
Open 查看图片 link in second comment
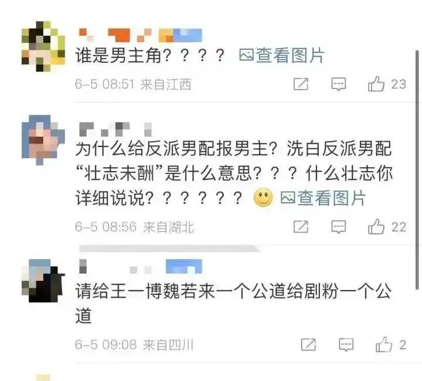click(x=323, y=198)
